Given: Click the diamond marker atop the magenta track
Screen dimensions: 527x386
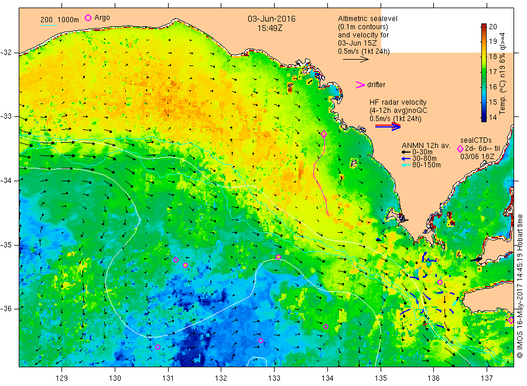Looking at the screenshot, I should point(324,135).
